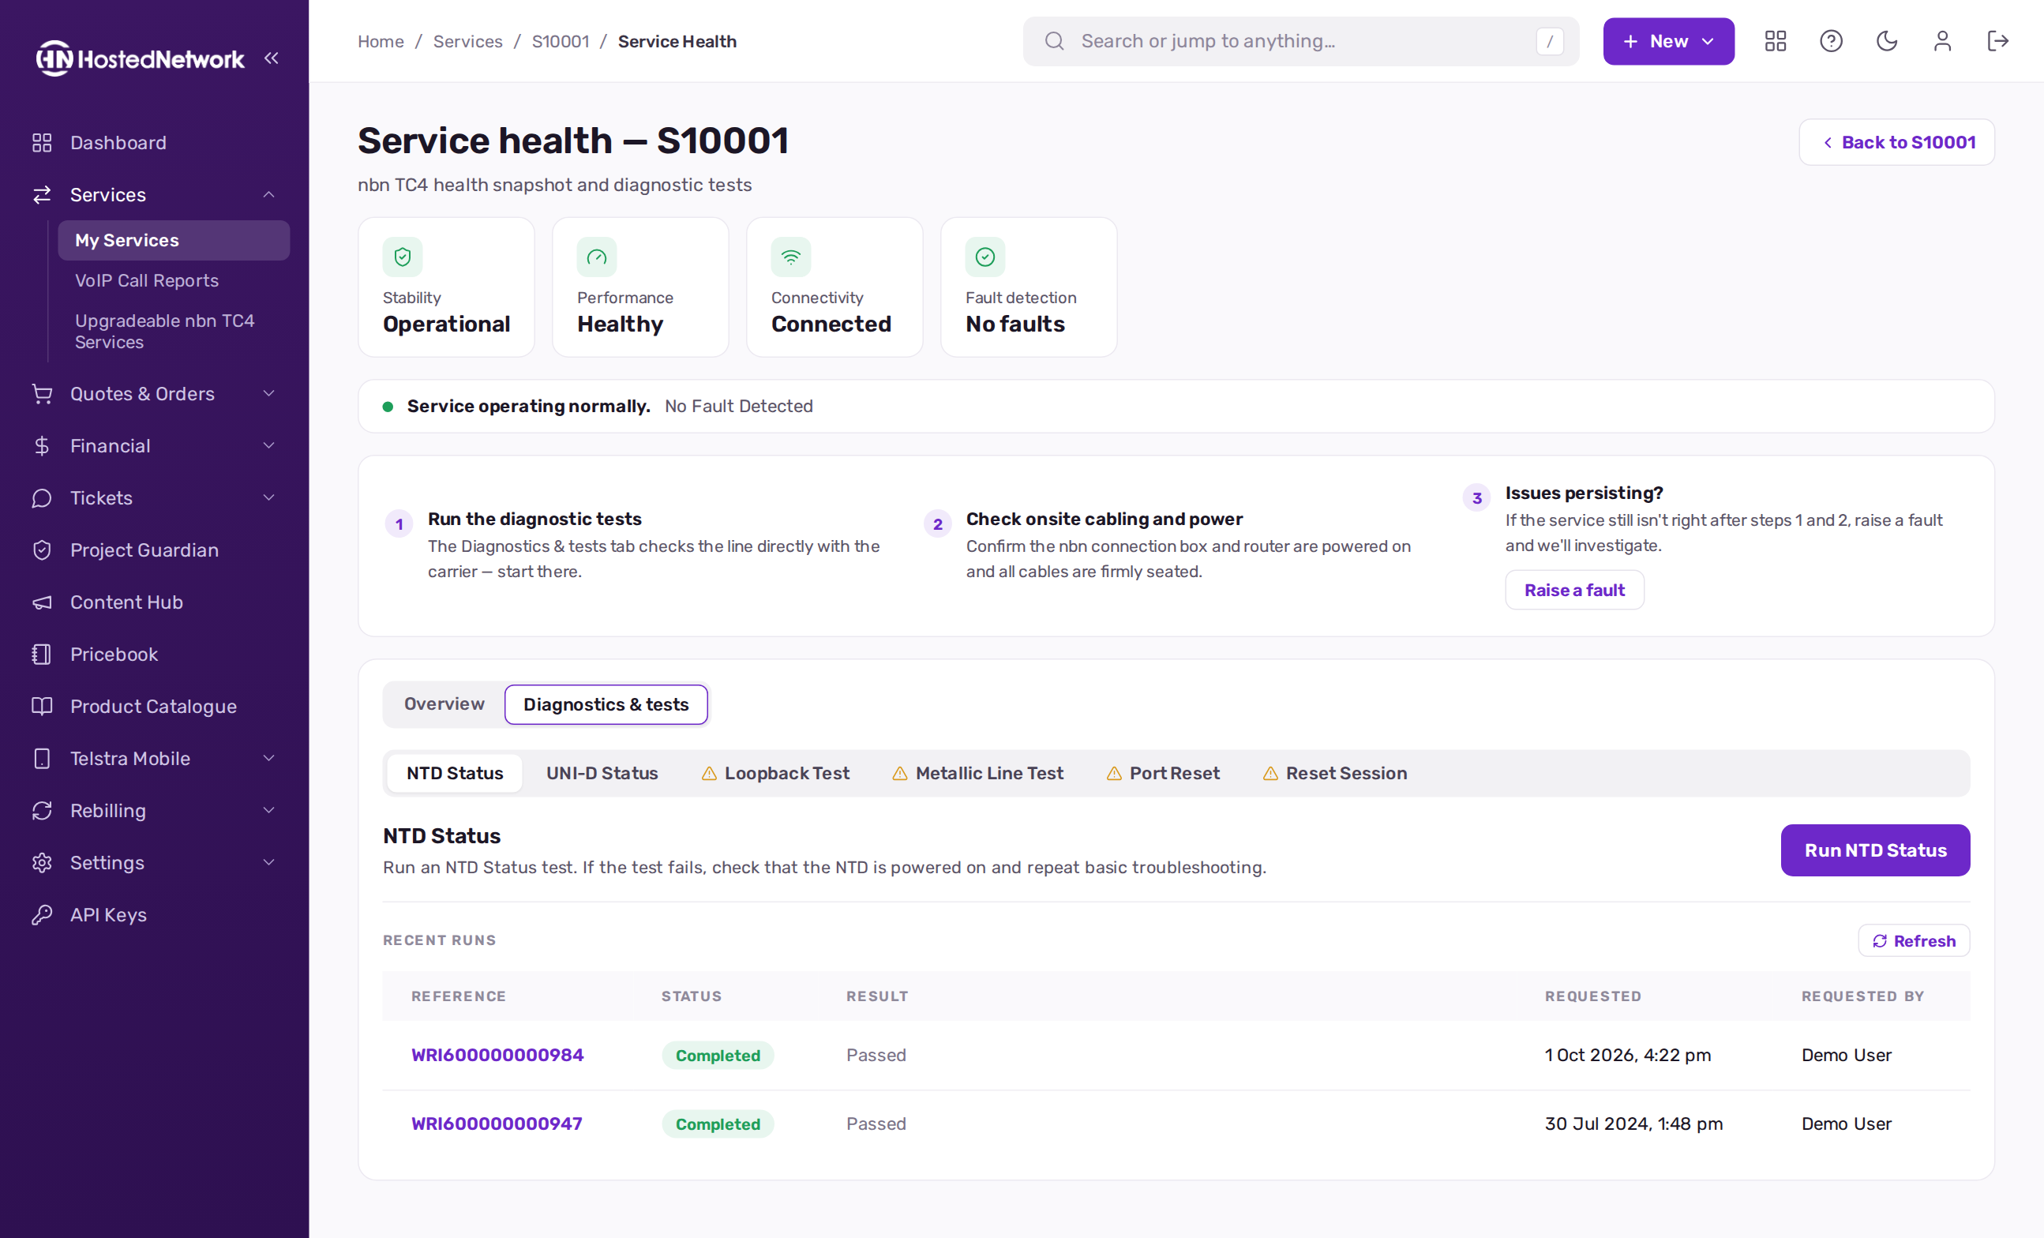The width and height of the screenshot is (2044, 1238).
Task: Click the Pricebook notebook icon
Action: [x=42, y=655]
